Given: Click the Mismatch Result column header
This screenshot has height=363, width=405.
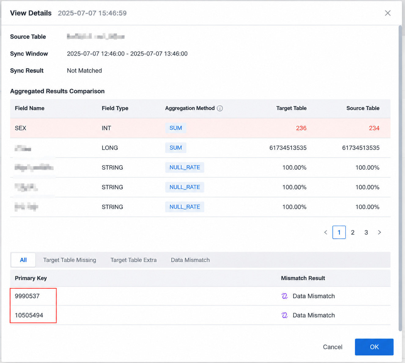Looking at the screenshot, I should click(303, 278).
